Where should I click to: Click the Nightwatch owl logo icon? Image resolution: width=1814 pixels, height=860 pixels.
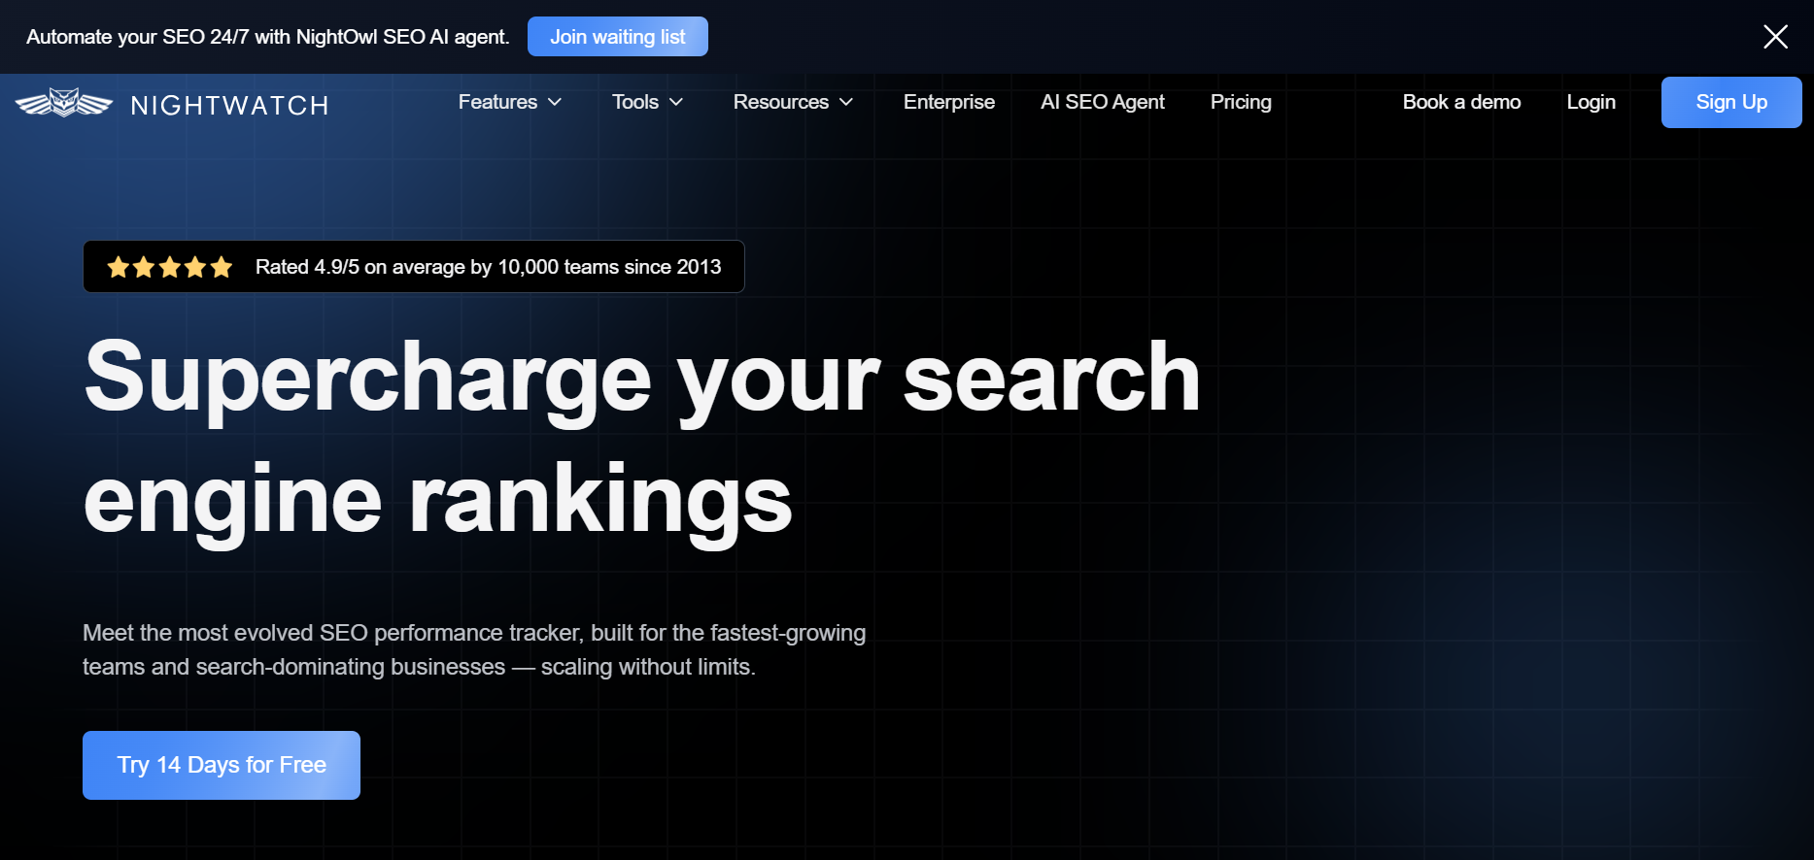pyautogui.click(x=64, y=103)
